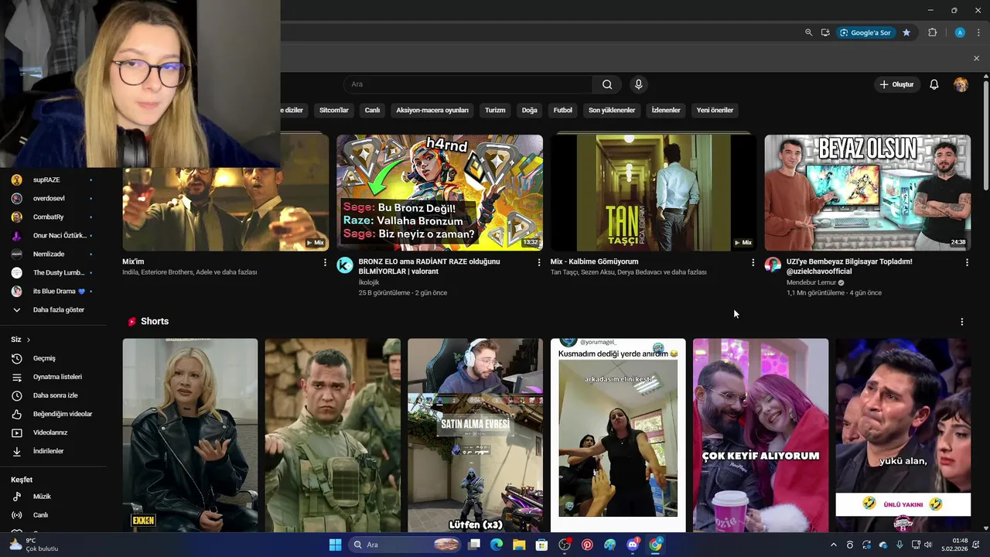Select the Son yüklenenler chip
The image size is (990, 557).
pos(612,110)
